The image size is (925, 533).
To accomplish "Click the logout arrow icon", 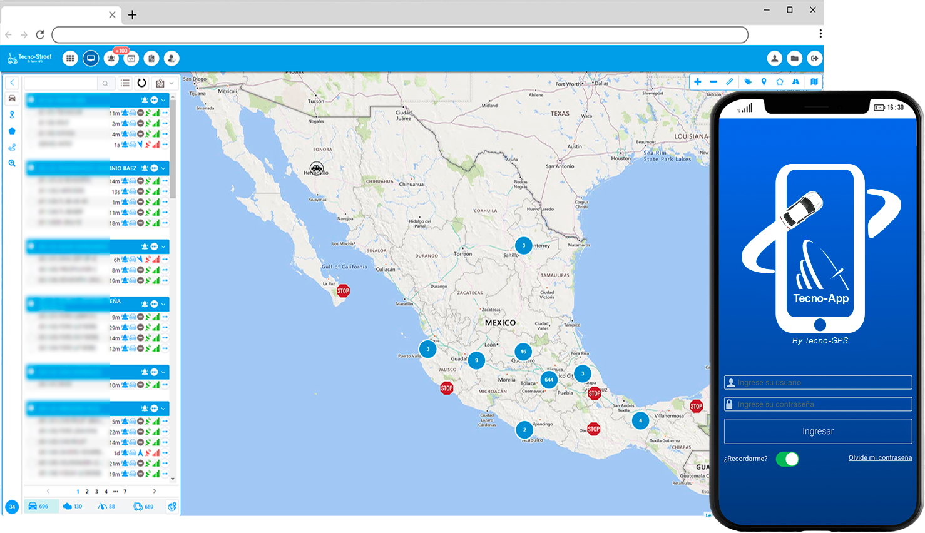I will [x=814, y=58].
